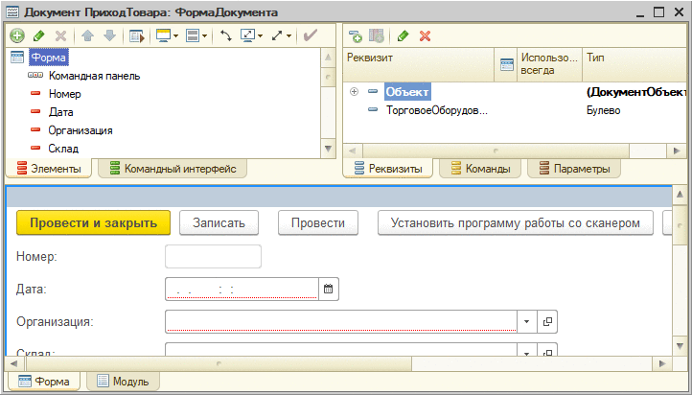Image resolution: width=692 pixels, height=395 pixels.
Task: Add a new form element with the green plus
Action: point(16,35)
